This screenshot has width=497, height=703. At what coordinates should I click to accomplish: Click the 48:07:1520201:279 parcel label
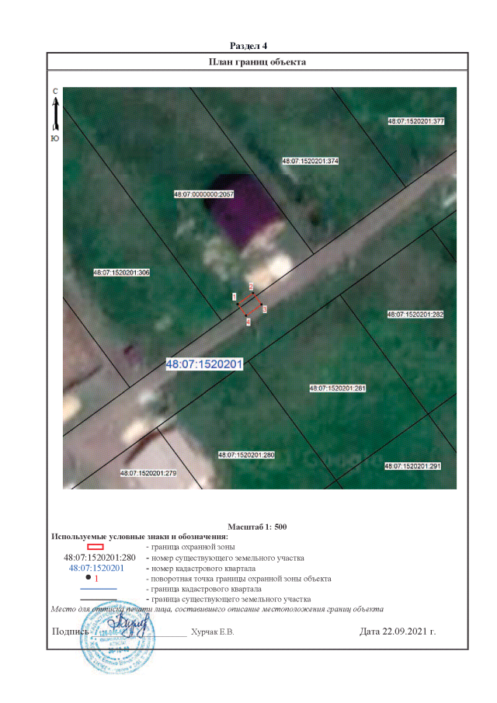tap(149, 473)
